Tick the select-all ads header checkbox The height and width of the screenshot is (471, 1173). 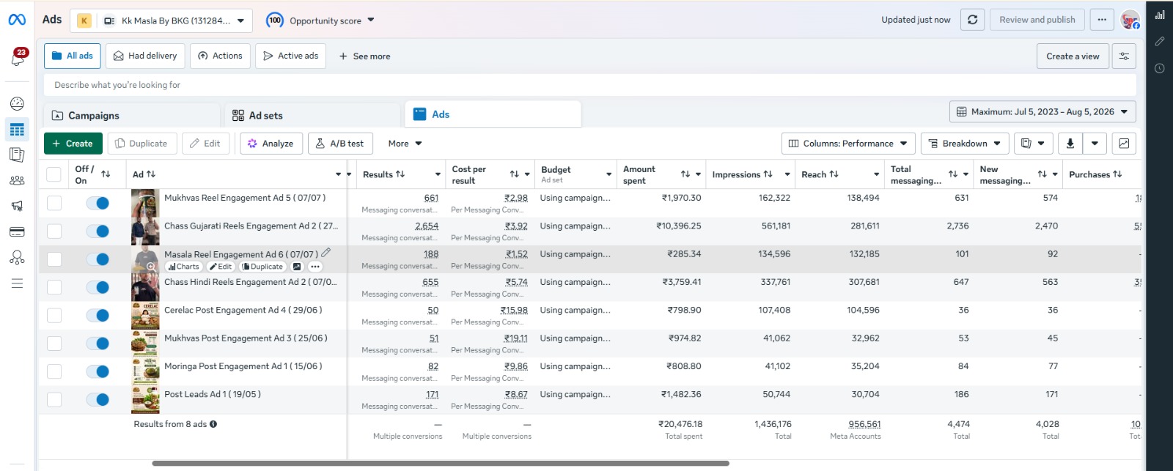[x=54, y=174]
